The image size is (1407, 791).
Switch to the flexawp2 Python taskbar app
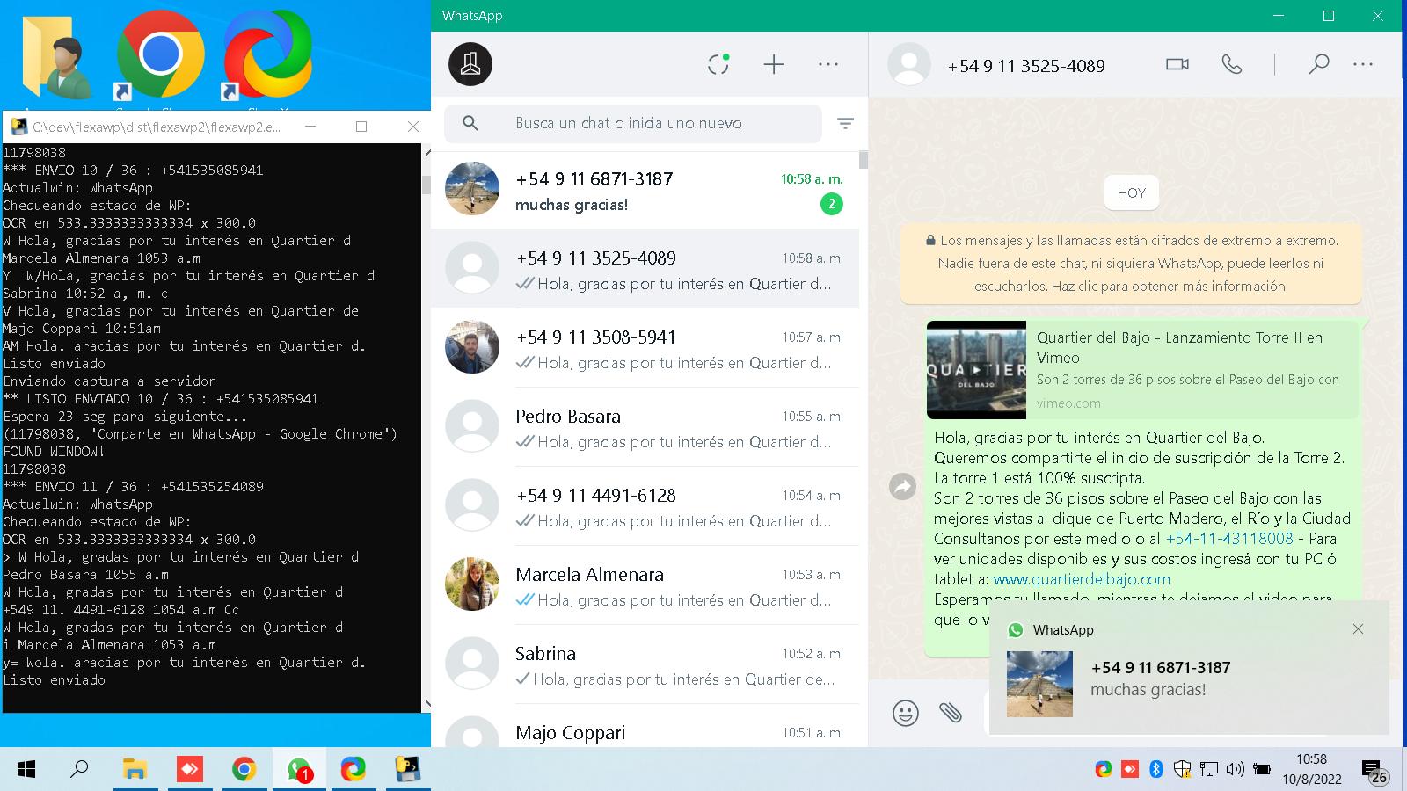point(407,770)
